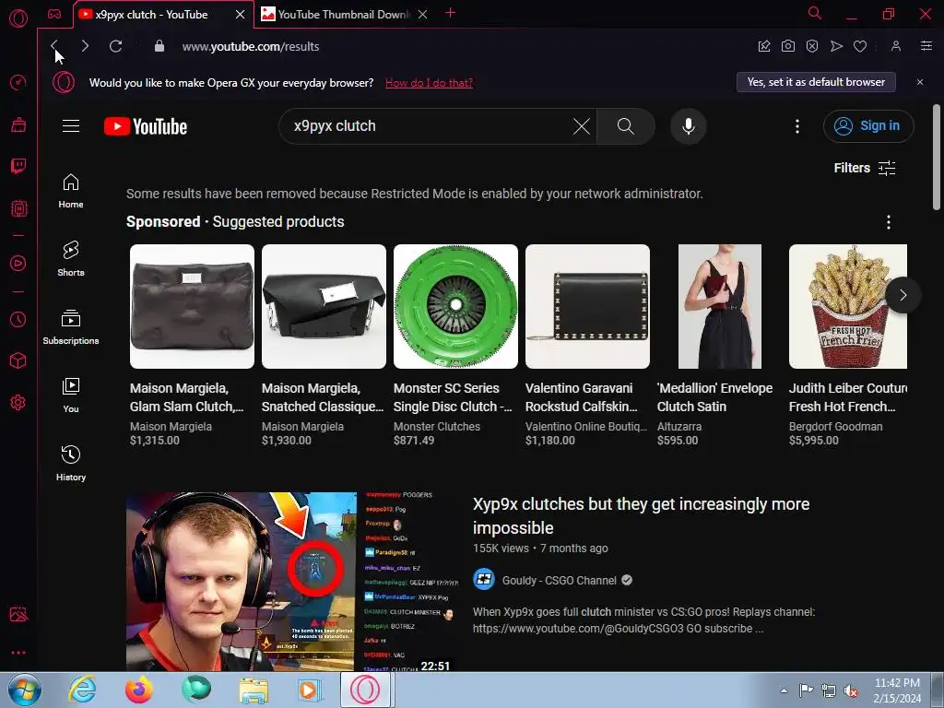Open Maison Margiela Glam Slam Clutch product
The image size is (944, 708).
coord(192,347)
